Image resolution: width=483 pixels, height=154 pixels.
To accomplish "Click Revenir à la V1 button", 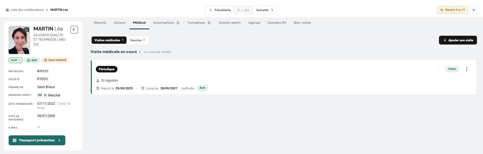I will click(452, 10).
